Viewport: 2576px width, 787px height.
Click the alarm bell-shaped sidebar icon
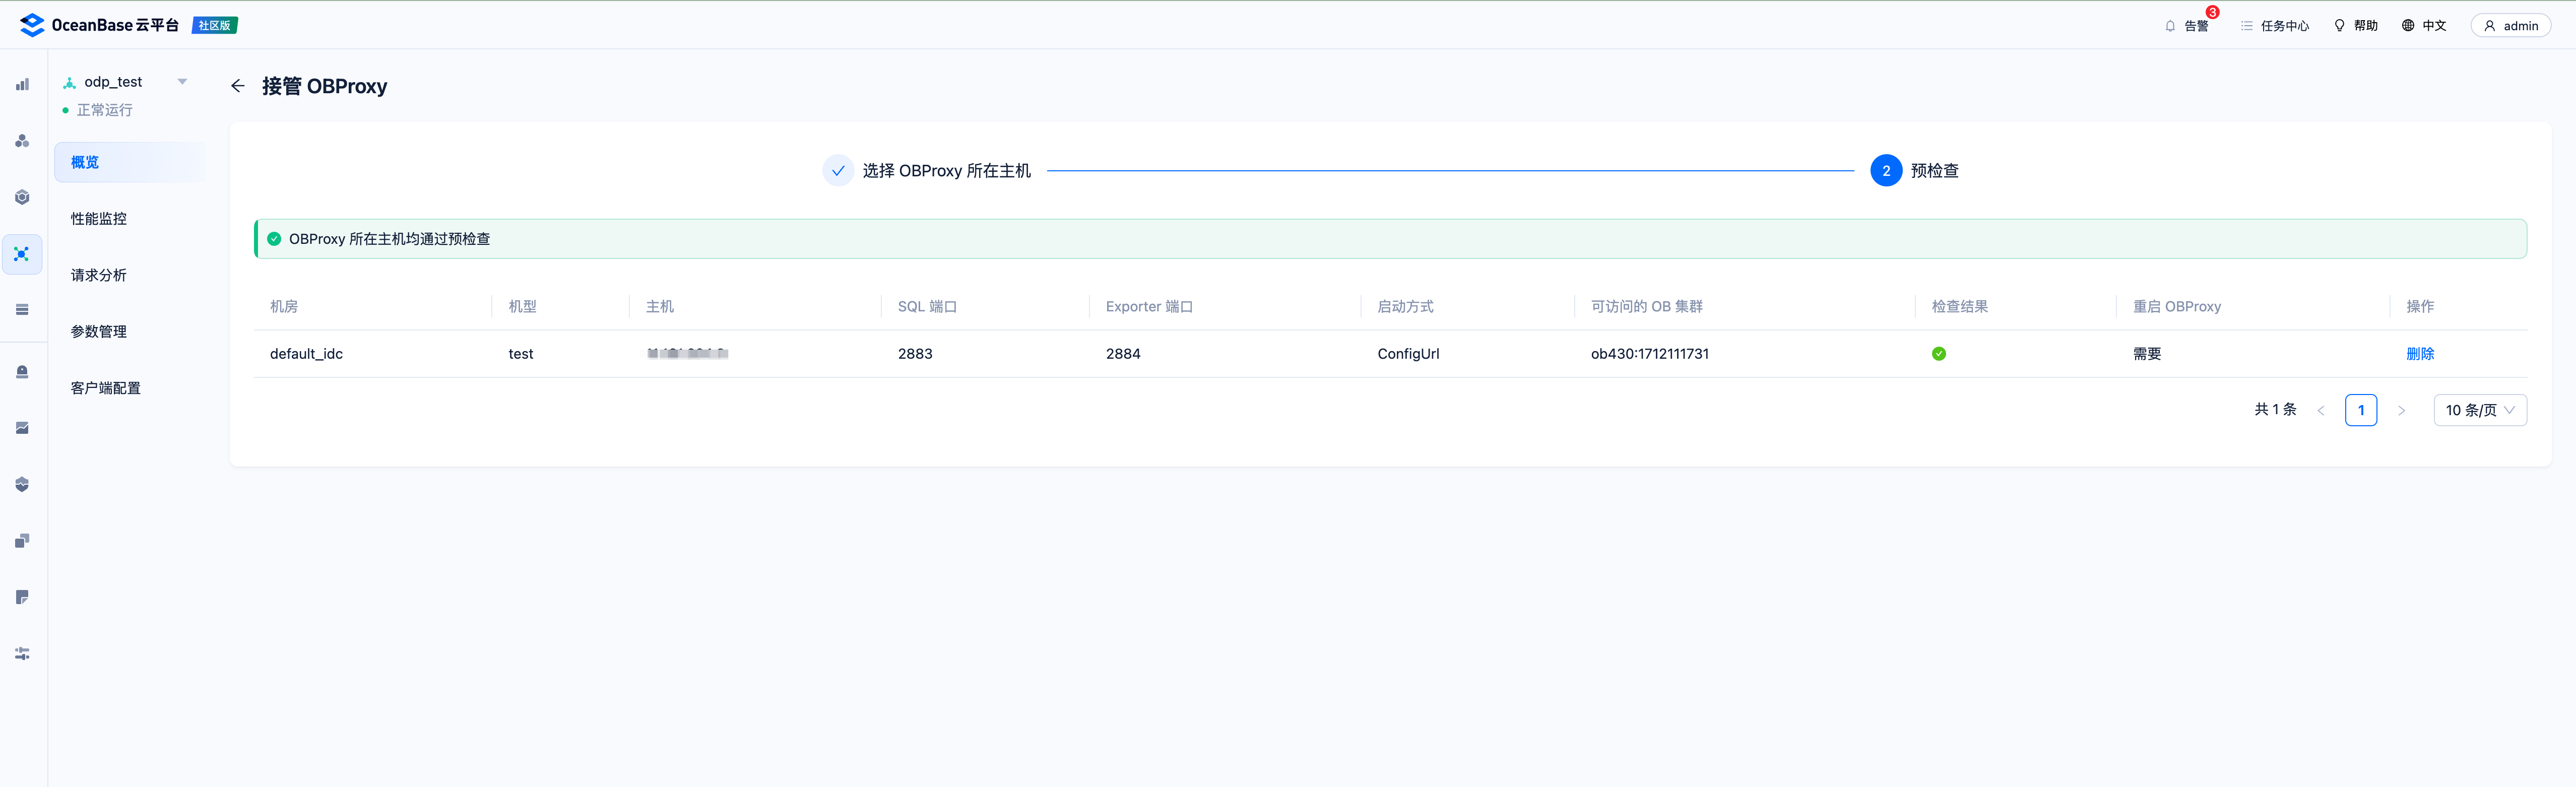pos(22,372)
